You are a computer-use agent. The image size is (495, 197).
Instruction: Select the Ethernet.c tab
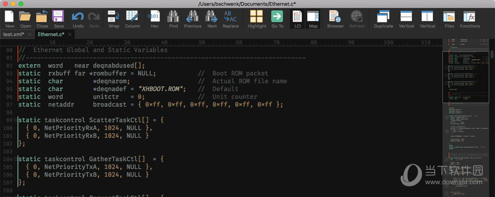pos(51,34)
